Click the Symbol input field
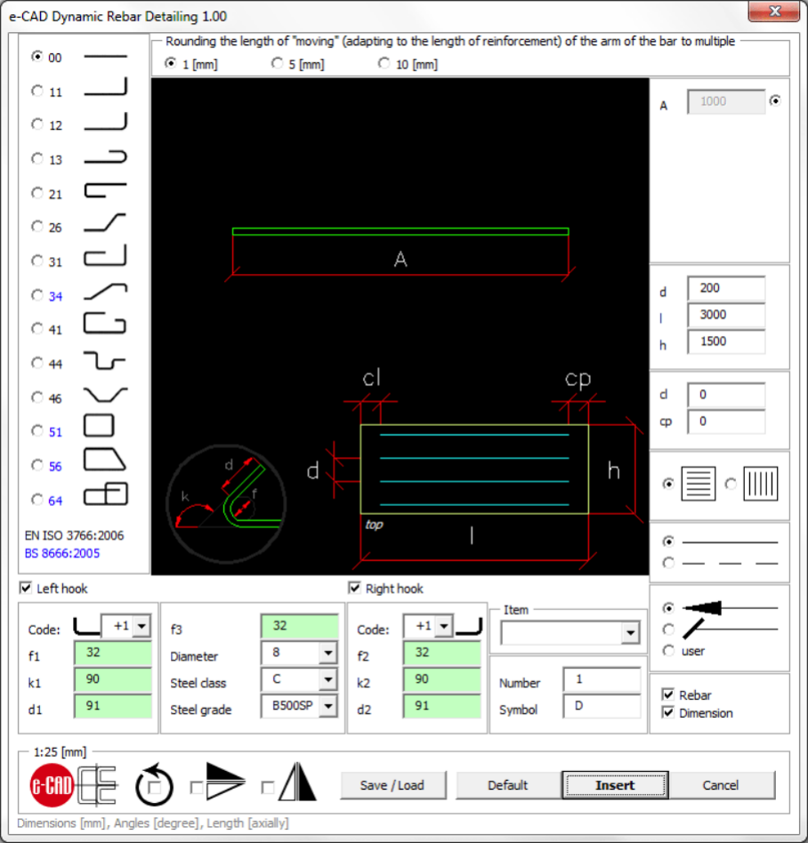The width and height of the screenshot is (808, 843). (602, 706)
